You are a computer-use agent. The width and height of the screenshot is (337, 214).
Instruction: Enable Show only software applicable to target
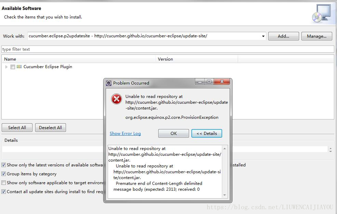pos(4,183)
